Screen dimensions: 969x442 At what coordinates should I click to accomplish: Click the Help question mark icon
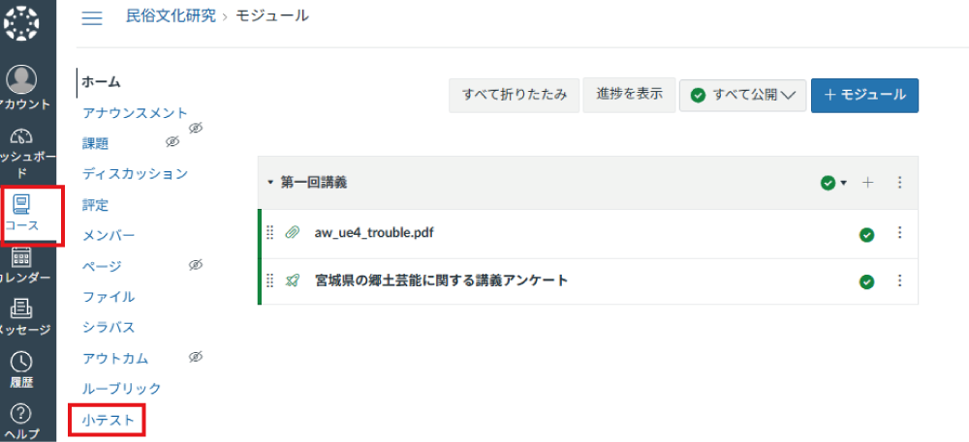coord(21,415)
